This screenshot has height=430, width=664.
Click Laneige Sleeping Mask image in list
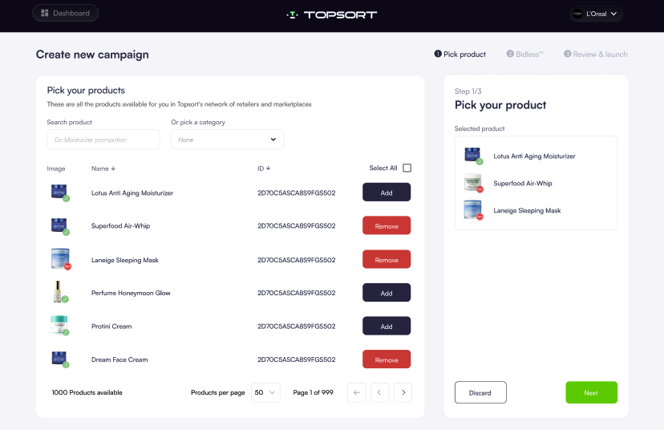(x=59, y=259)
